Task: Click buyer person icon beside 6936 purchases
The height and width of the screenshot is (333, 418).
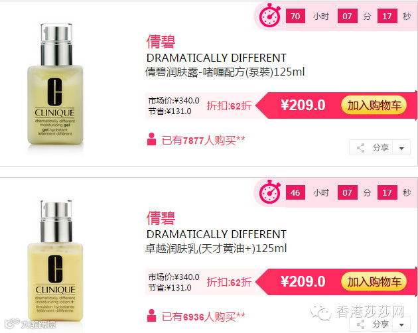Action: pos(151,316)
